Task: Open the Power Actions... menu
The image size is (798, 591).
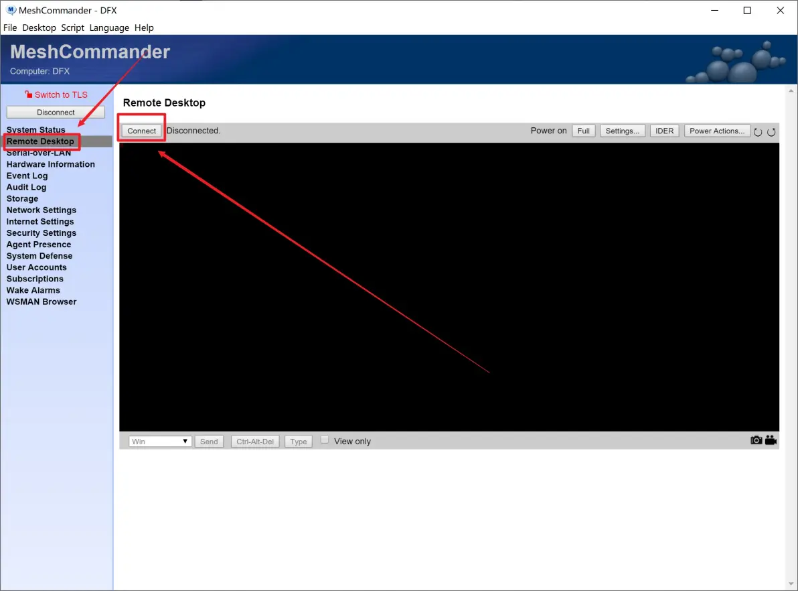Action: 716,131
